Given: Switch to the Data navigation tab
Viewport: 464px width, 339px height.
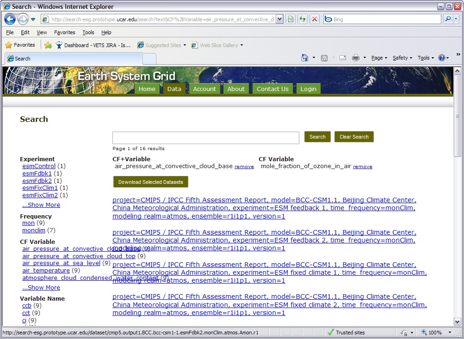Looking at the screenshot, I should point(174,89).
